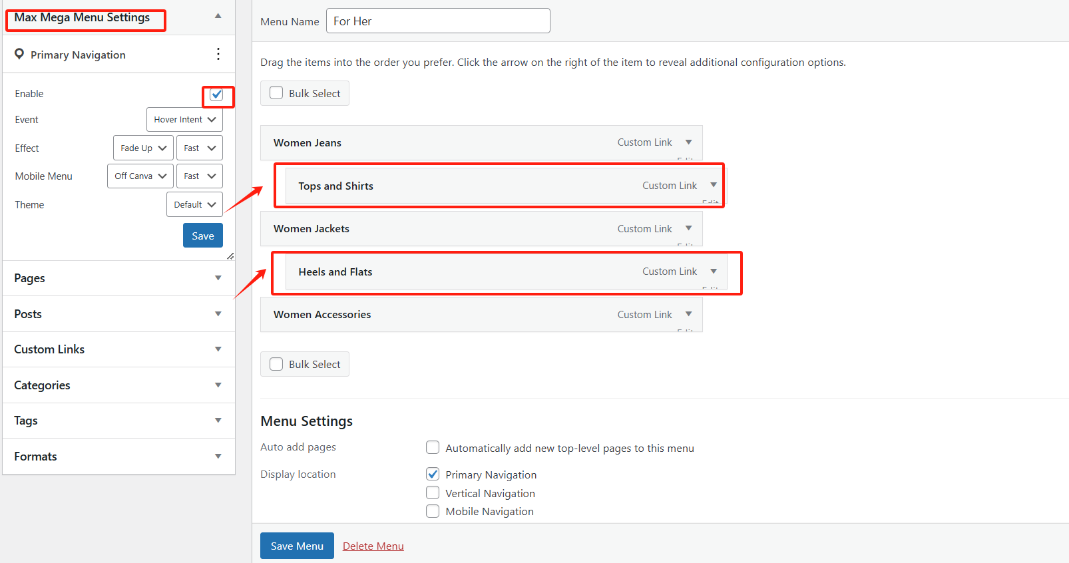Expand the Tops and Shirts item arrow
1069x563 pixels.
(x=713, y=186)
